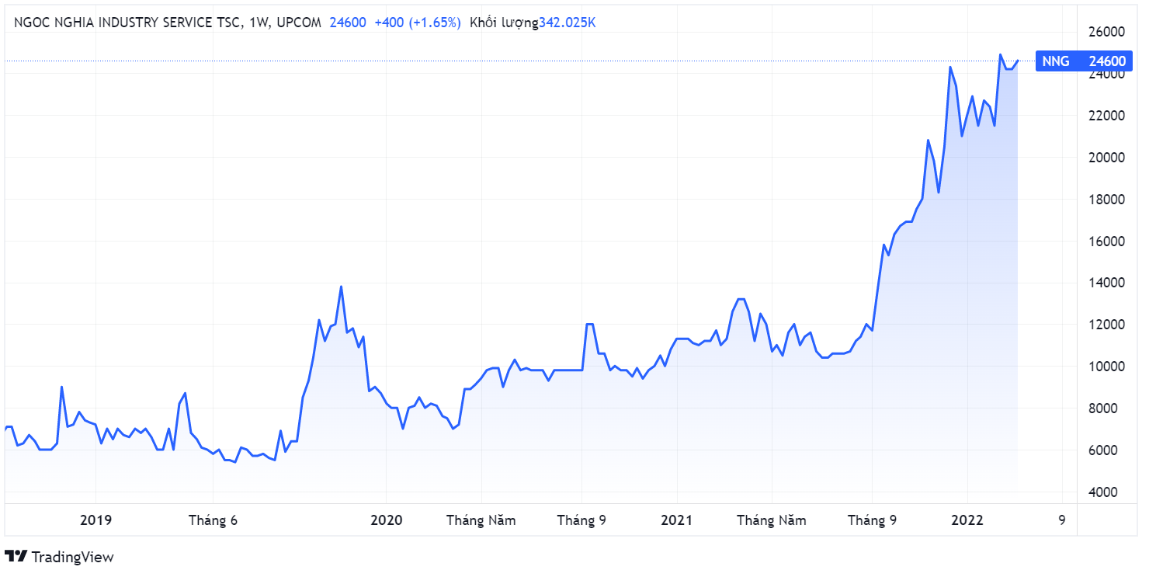The height and width of the screenshot is (577, 1149).
Task: Select 2021 on the time axis
Action: [676, 520]
